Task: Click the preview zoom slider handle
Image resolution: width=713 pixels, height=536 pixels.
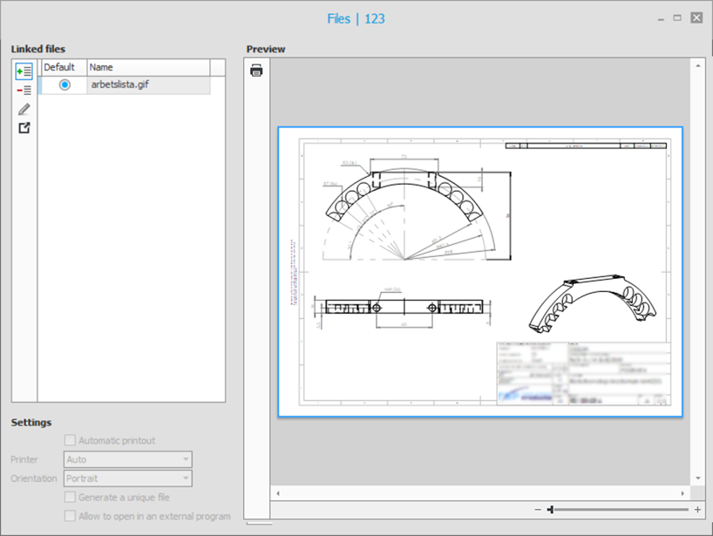Action: (550, 509)
